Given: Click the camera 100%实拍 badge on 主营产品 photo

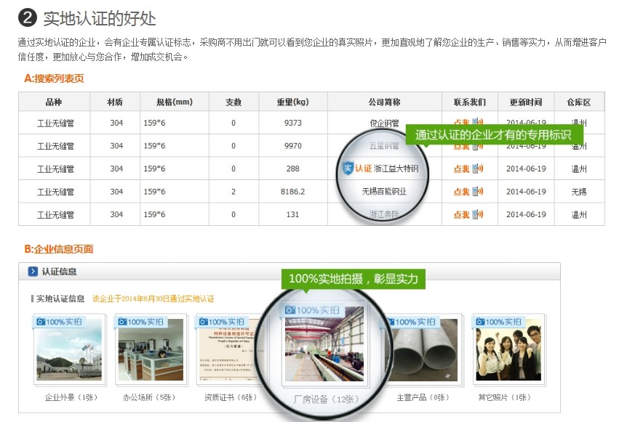Looking at the screenshot, I should point(415,321).
